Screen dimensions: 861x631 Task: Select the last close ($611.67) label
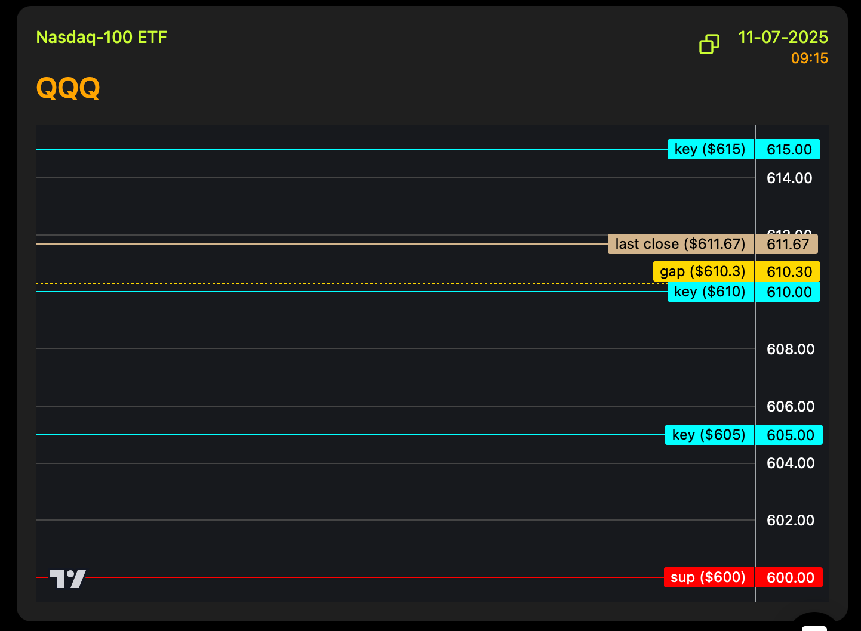click(680, 244)
